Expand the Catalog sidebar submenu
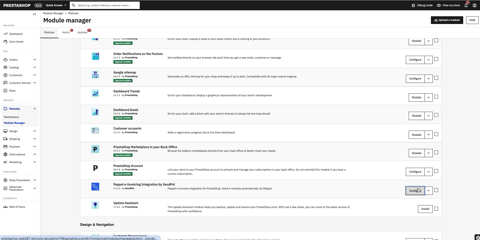480x240 pixels. click(x=35, y=67)
